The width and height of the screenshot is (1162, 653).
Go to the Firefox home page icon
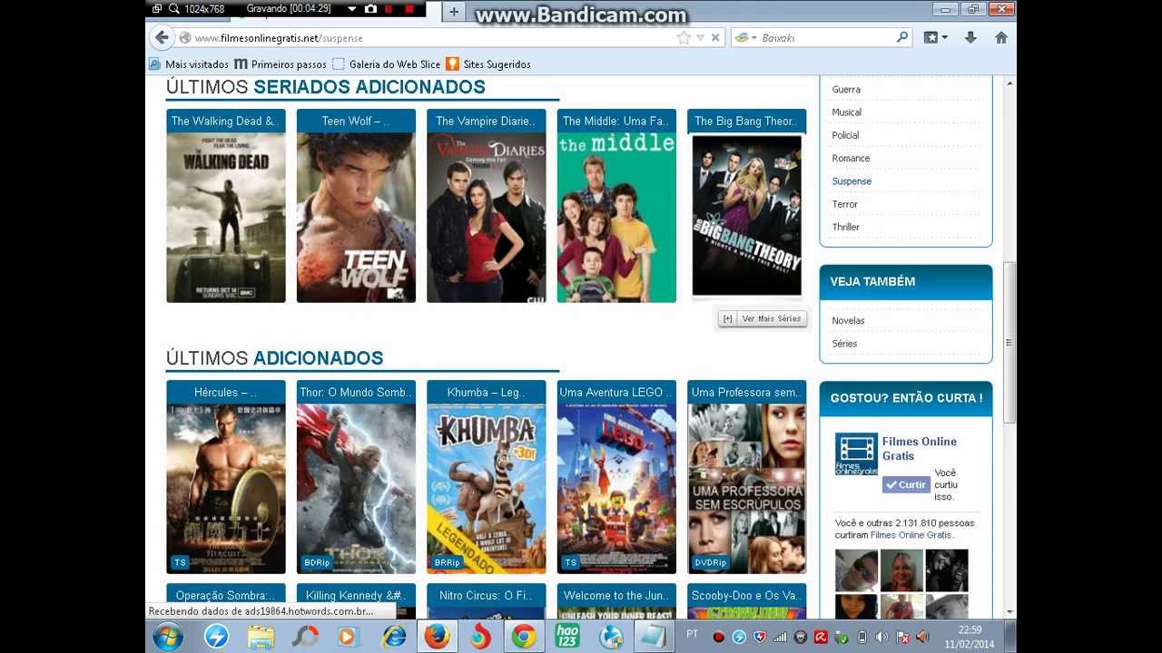point(1001,37)
